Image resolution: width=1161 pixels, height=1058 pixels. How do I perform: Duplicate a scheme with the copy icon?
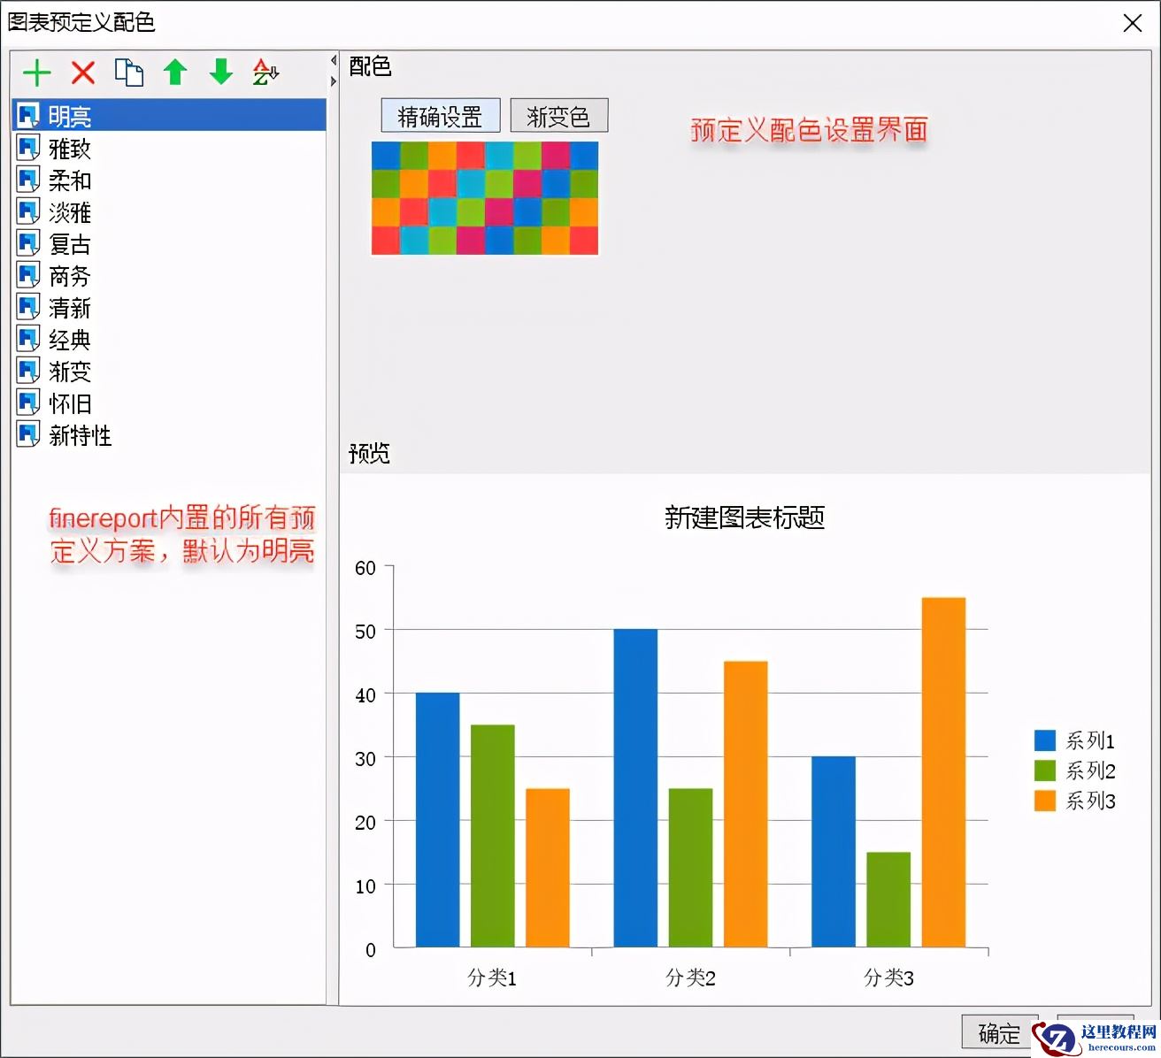point(129,73)
